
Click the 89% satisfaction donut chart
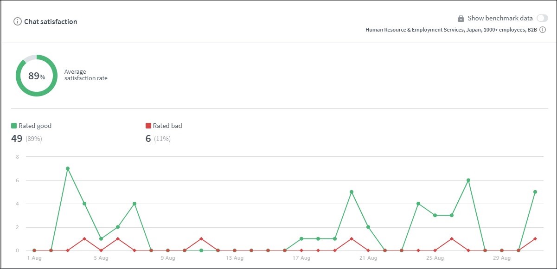37,76
